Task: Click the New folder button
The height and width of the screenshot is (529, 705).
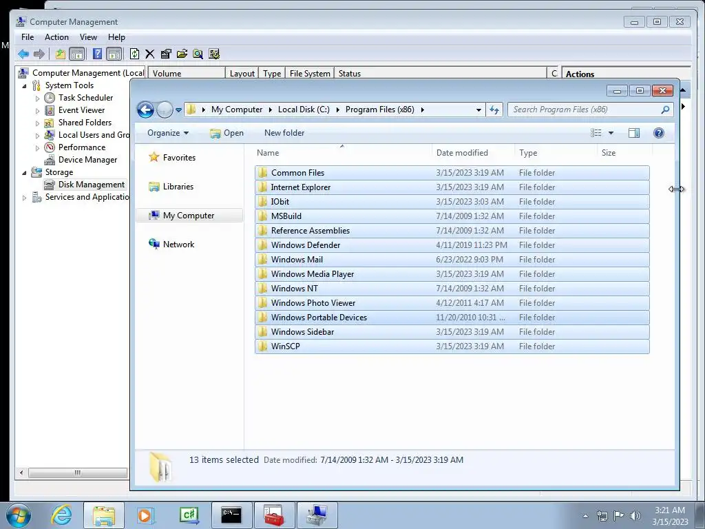Action: [284, 133]
